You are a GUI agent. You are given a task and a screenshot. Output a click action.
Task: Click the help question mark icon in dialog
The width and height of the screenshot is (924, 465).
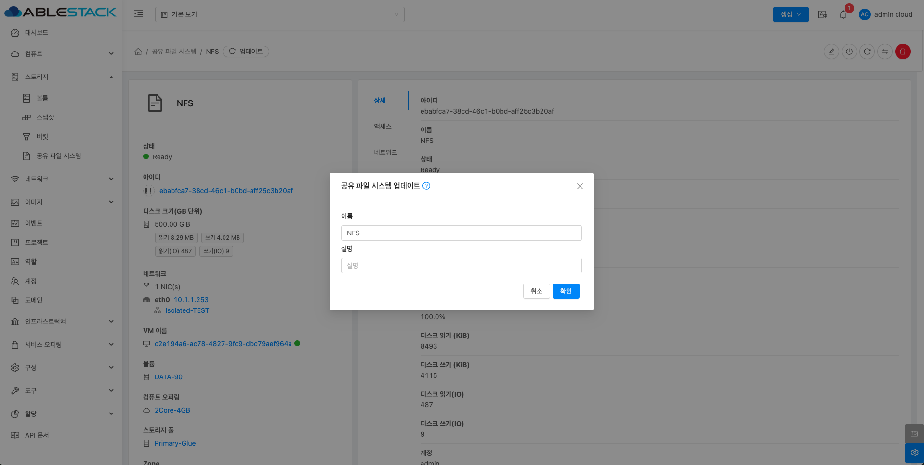pos(426,186)
